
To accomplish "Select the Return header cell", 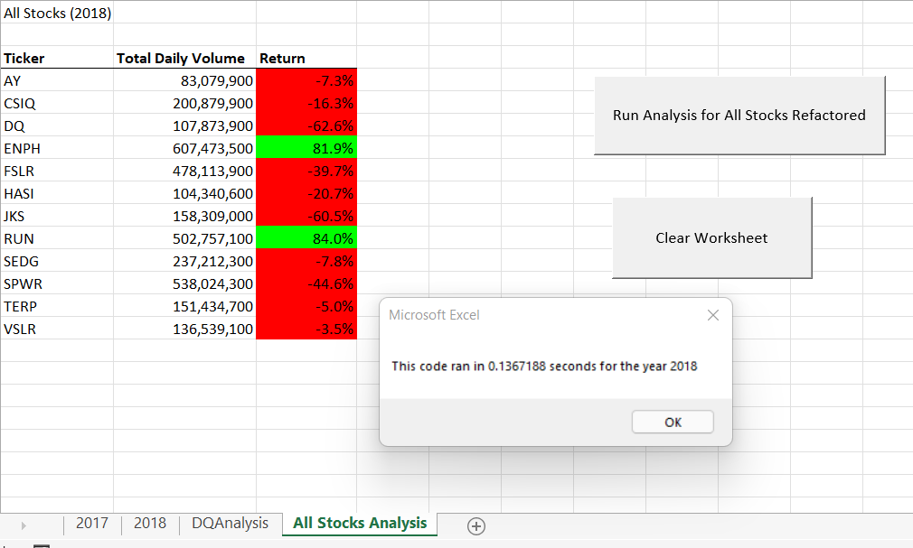I will click(306, 58).
